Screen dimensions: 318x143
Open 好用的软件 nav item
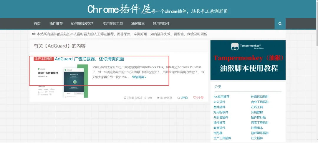[161, 24]
